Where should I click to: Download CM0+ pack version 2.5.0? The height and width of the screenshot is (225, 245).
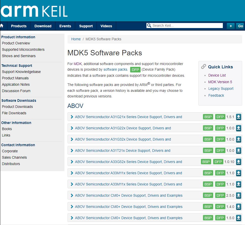click(238, 195)
